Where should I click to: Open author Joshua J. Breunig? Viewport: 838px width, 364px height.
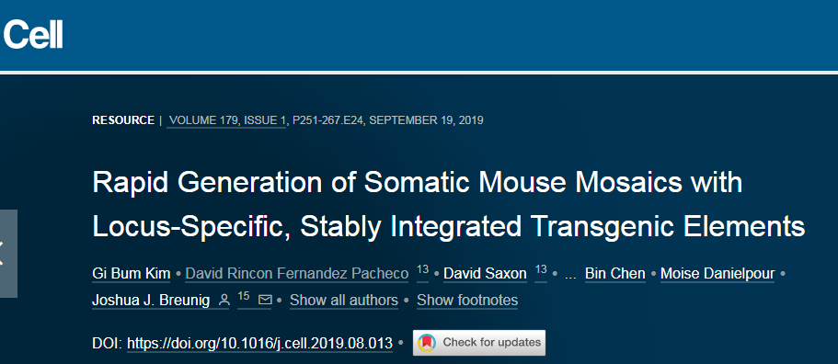point(151,301)
